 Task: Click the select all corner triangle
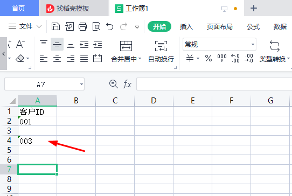pos(12,101)
